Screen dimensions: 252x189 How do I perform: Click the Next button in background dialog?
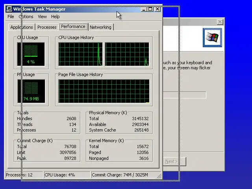[x=175, y=161]
